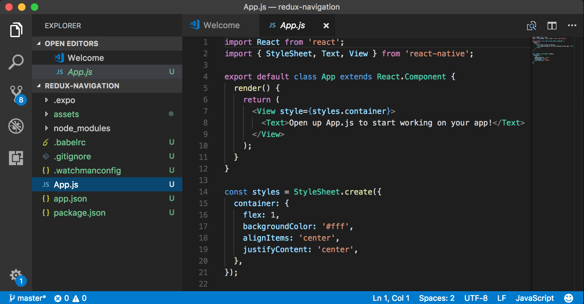
Task: Close the App.js editor tab
Action: [x=326, y=26]
